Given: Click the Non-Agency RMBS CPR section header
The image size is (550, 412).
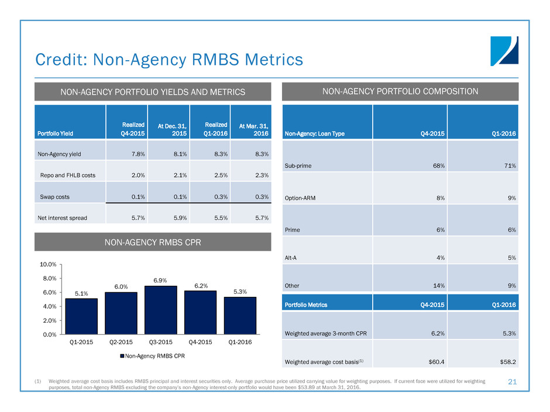Looking at the screenshot, I should (153, 243).
